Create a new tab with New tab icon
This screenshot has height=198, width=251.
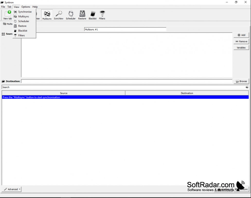pos(7,15)
